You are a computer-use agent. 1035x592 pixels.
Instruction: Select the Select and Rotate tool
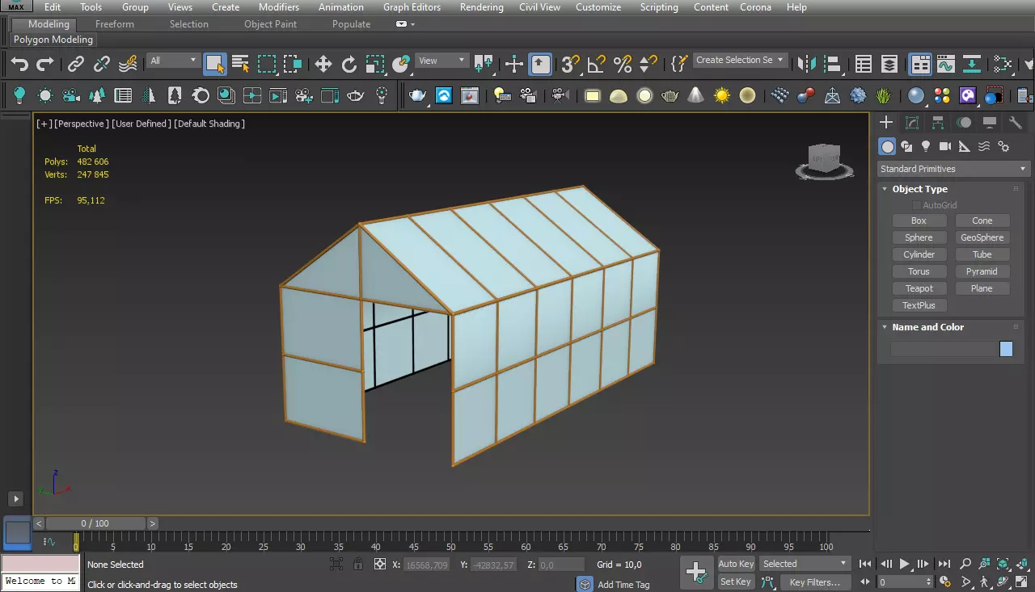(x=349, y=64)
